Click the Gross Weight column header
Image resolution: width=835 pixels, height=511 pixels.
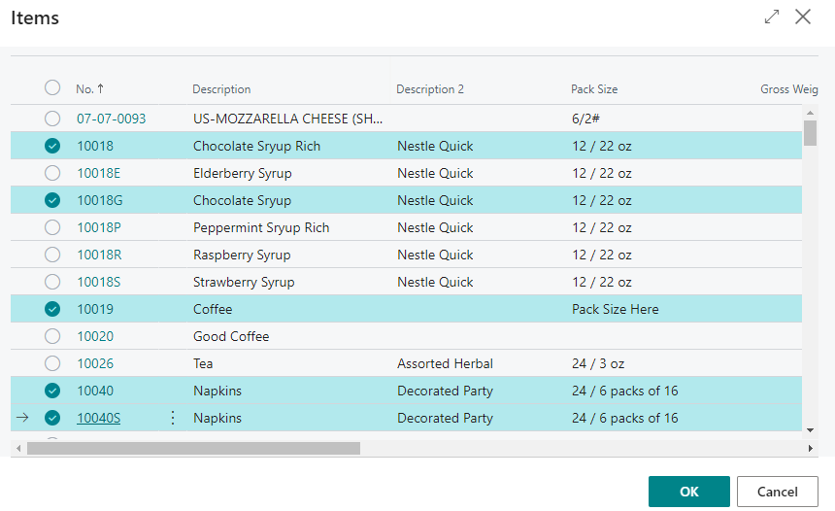pos(788,89)
